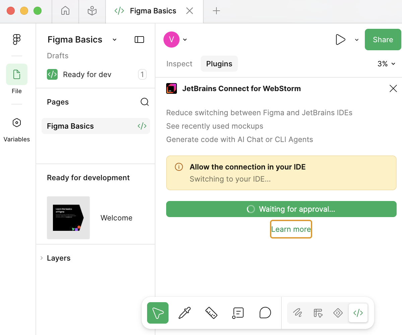Open the 3% zoom level dropdown
This screenshot has width=402, height=335.
point(386,64)
